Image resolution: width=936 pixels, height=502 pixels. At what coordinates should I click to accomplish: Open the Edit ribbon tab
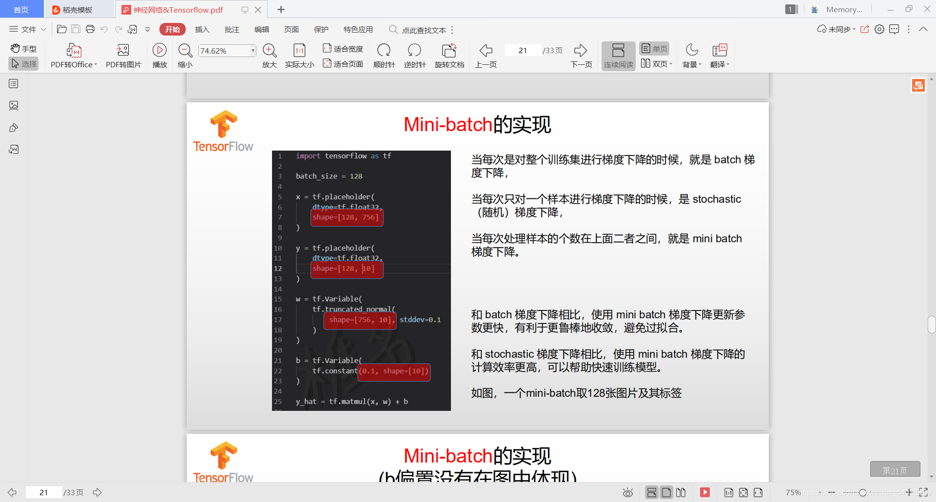pos(262,29)
